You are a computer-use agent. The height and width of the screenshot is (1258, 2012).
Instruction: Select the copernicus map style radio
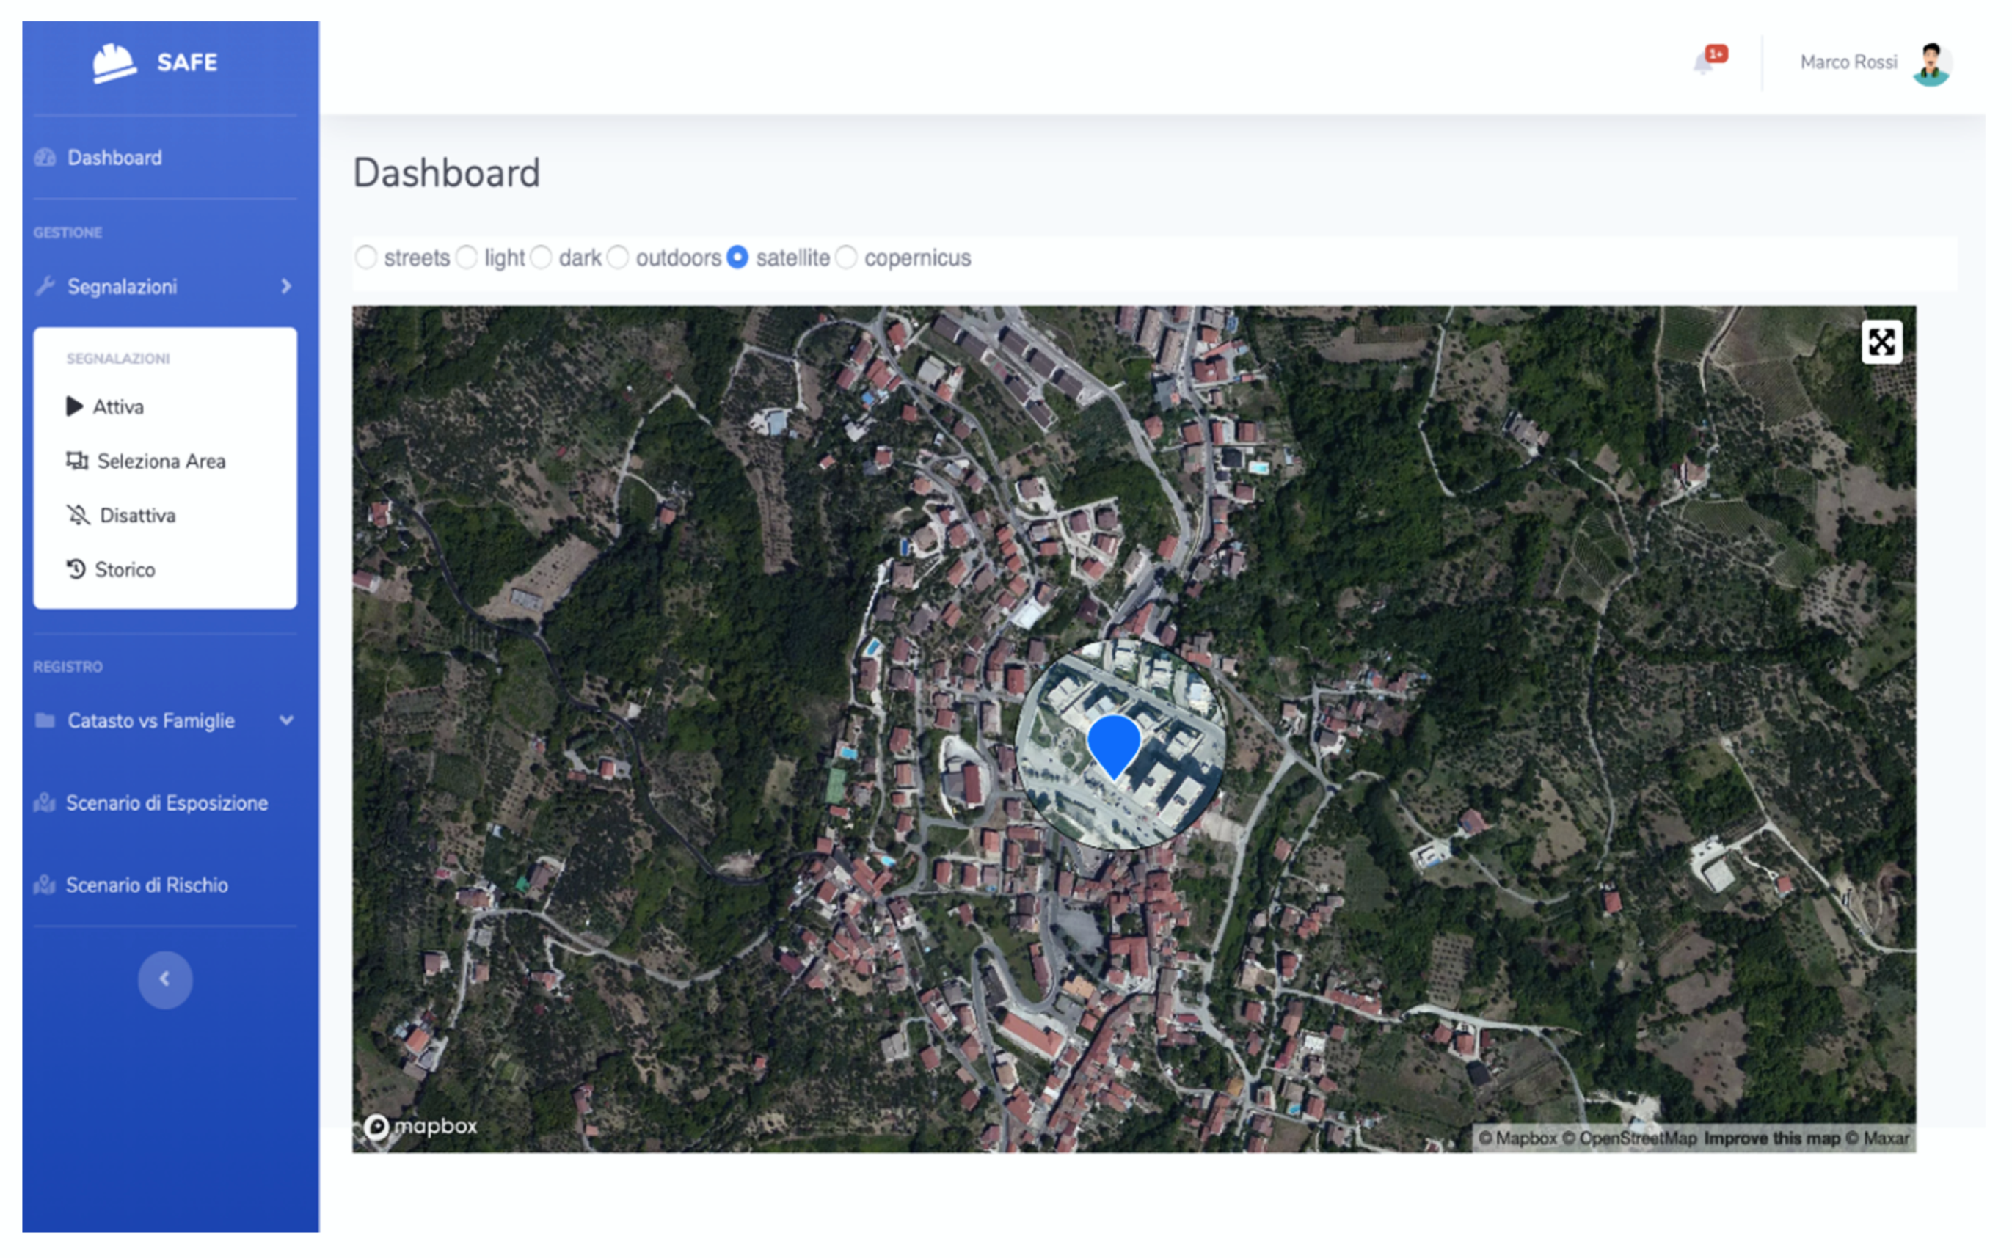[846, 258]
